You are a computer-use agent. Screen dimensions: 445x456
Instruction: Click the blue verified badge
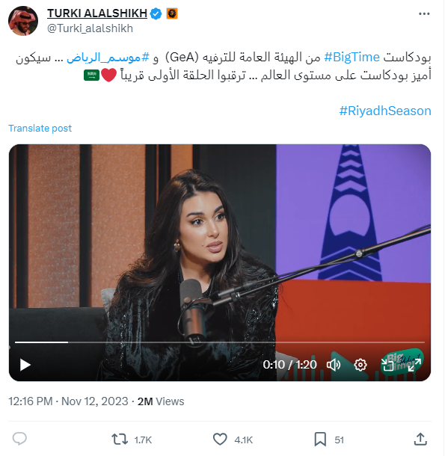156,13
